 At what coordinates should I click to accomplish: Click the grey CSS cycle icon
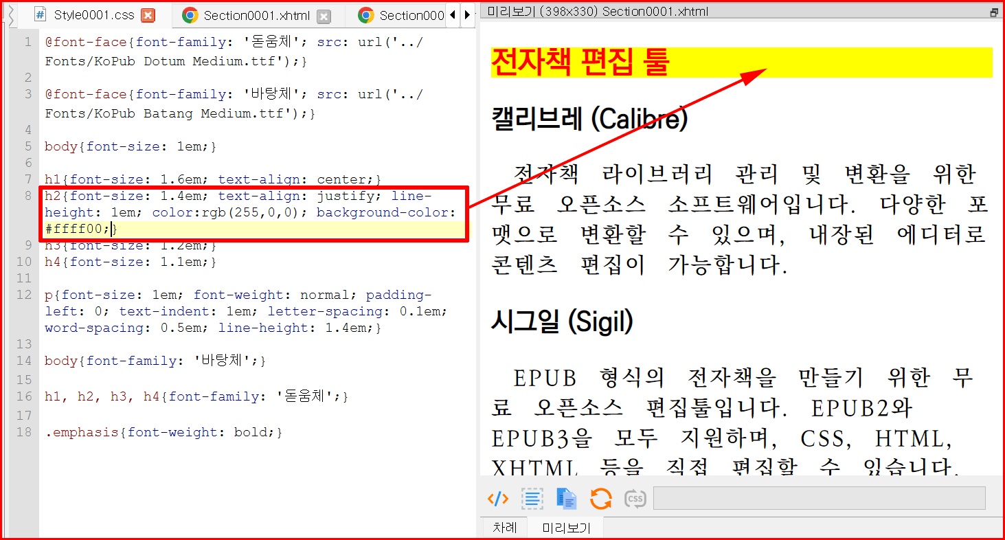(x=635, y=499)
